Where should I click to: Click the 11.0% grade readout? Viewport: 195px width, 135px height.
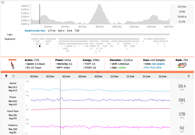point(182,22)
